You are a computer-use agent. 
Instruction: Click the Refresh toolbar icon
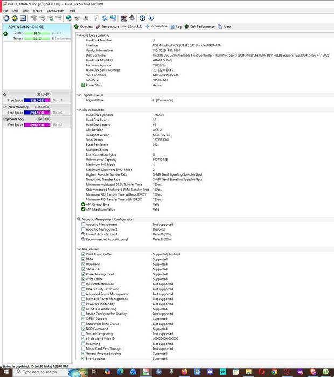click(6, 18)
